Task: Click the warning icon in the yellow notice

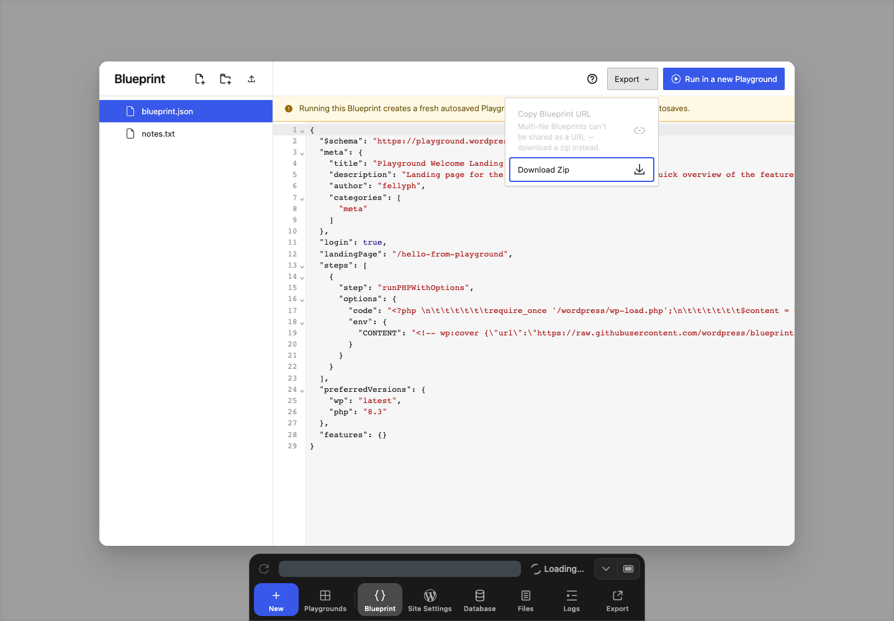Action: coord(289,109)
